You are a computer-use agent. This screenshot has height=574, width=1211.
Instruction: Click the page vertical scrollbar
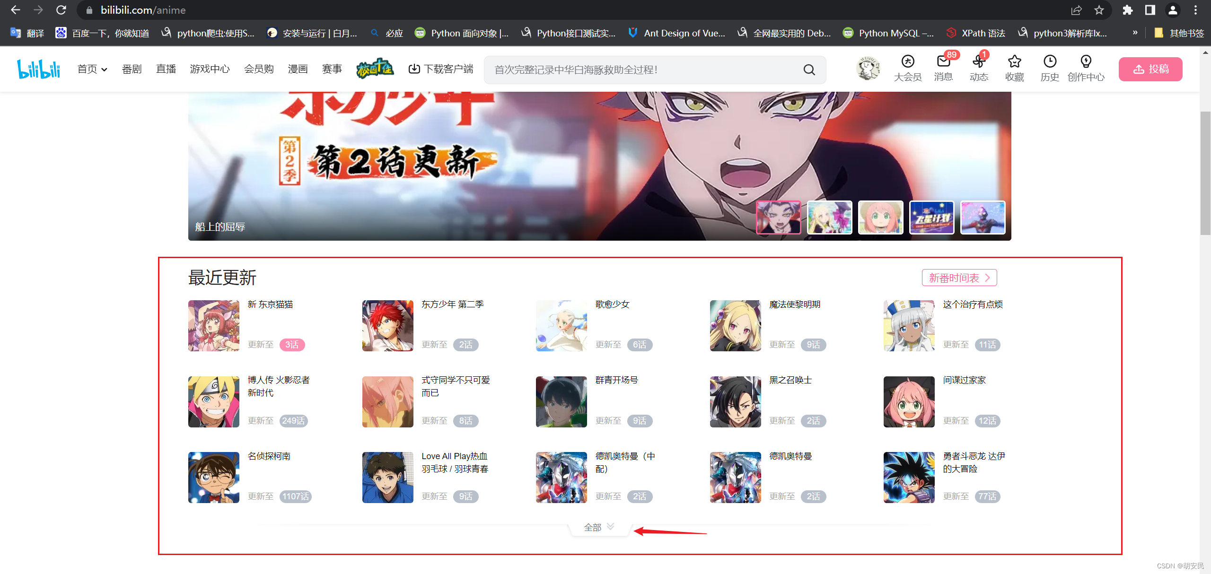click(1205, 173)
